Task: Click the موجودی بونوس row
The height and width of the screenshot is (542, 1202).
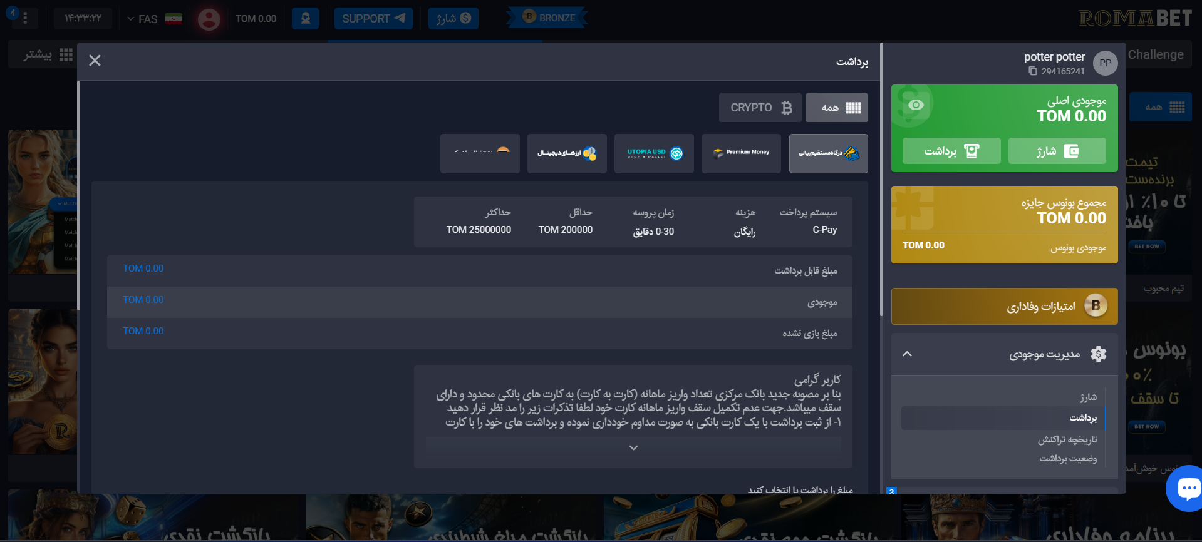Action: pyautogui.click(x=1004, y=248)
